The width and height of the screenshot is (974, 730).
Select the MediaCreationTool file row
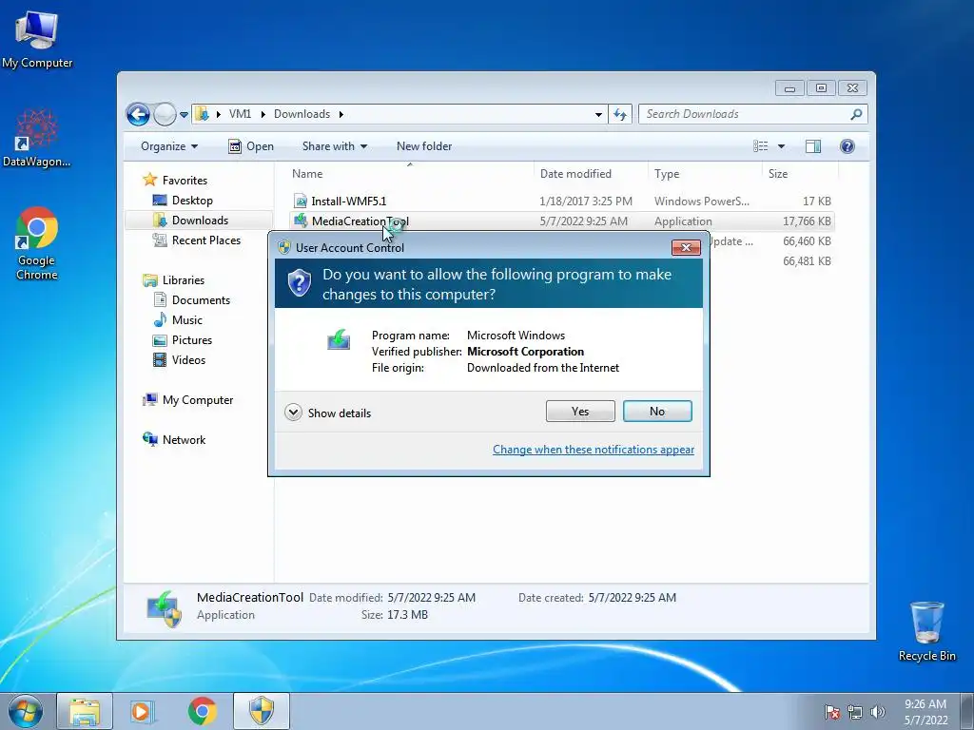pyautogui.click(x=561, y=221)
